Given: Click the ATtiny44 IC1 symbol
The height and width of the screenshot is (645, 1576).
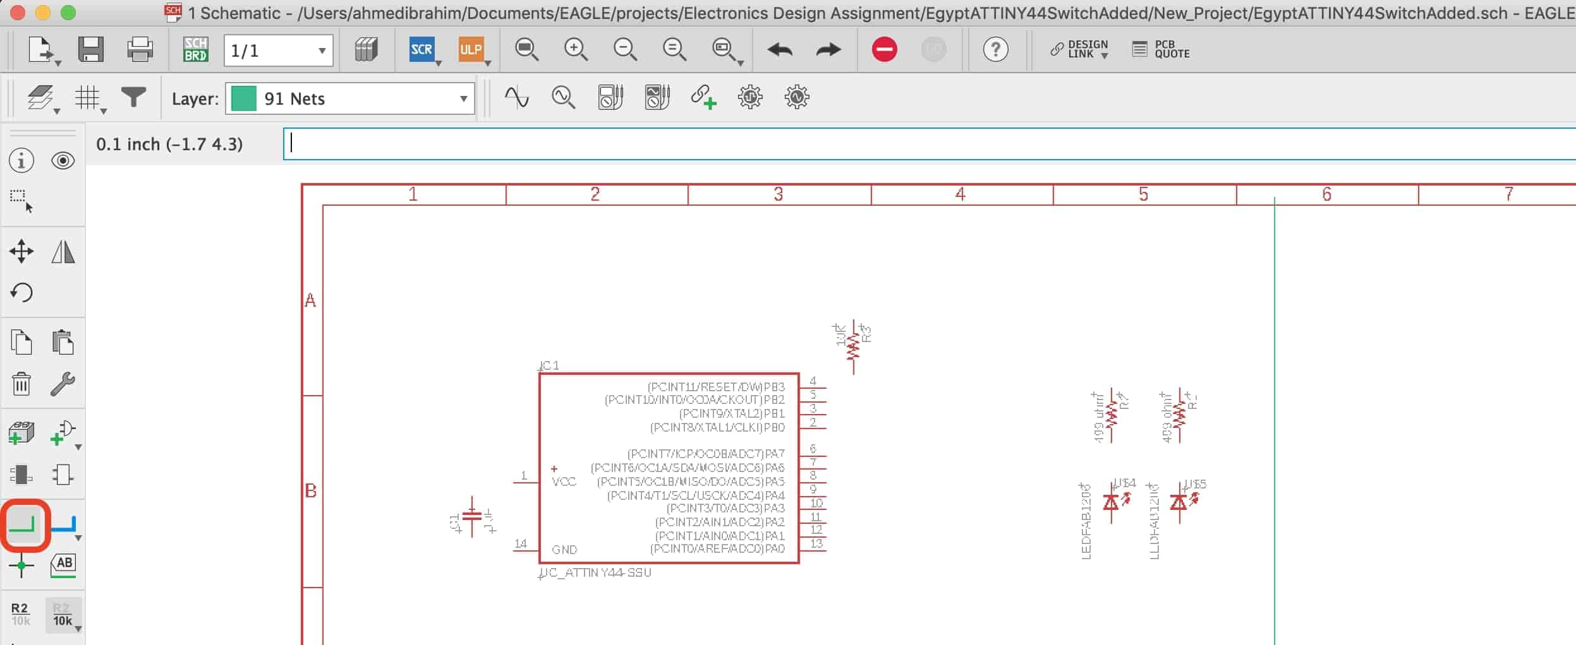Looking at the screenshot, I should pos(669,468).
